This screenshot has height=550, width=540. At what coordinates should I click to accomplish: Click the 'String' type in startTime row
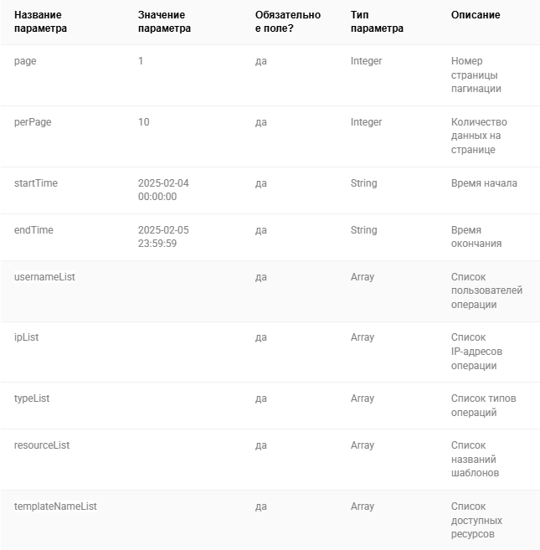364,183
